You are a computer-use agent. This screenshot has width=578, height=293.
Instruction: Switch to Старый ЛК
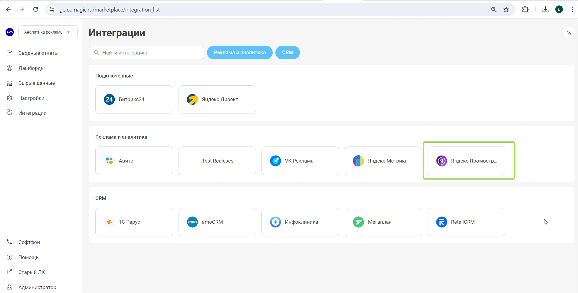click(x=31, y=272)
